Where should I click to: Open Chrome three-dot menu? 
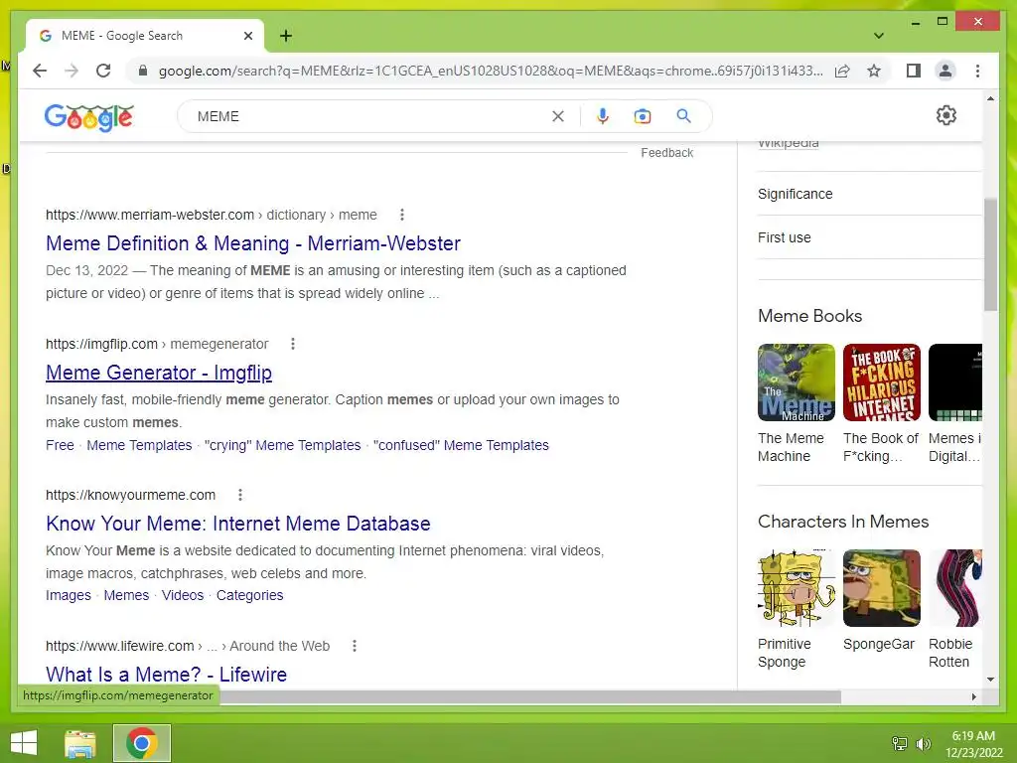click(977, 71)
